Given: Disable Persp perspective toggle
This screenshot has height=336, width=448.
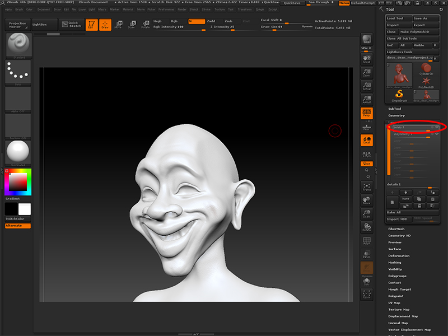Looking at the screenshot, I should click(367, 113).
